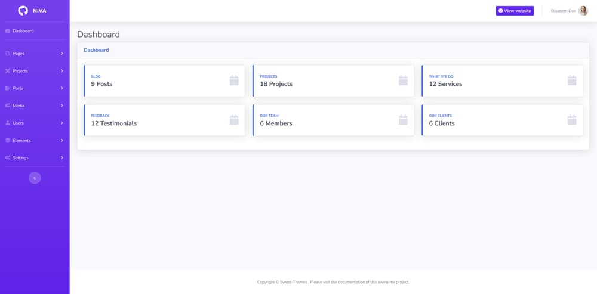Image resolution: width=597 pixels, height=294 pixels.
Task: Select Dashboard in the sidebar menu
Action: tap(23, 31)
